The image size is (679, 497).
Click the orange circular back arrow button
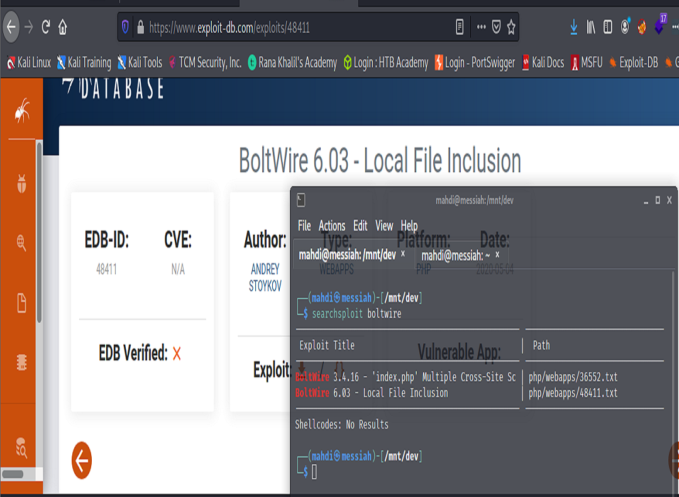coord(82,460)
